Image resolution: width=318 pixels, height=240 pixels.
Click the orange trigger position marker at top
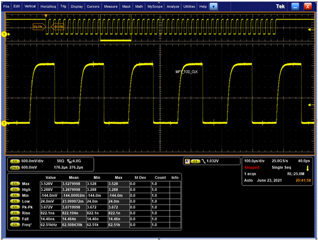[x=46, y=15]
